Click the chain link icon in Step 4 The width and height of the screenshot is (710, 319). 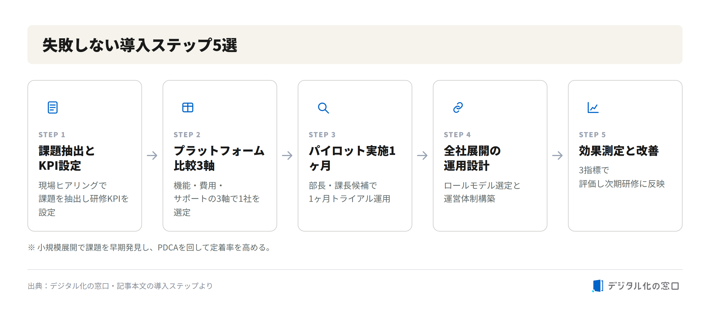point(458,108)
